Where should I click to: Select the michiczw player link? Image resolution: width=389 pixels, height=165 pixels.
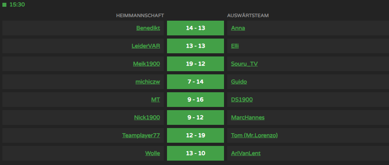pos(147,82)
